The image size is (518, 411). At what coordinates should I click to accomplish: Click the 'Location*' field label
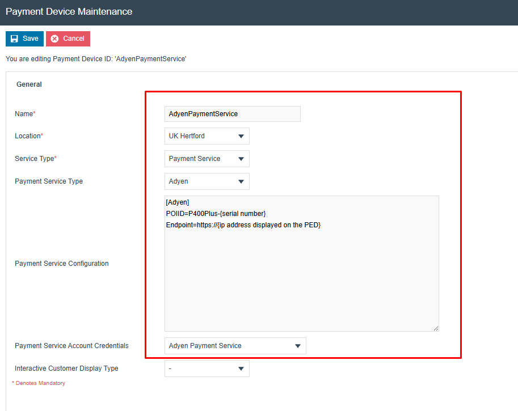29,136
